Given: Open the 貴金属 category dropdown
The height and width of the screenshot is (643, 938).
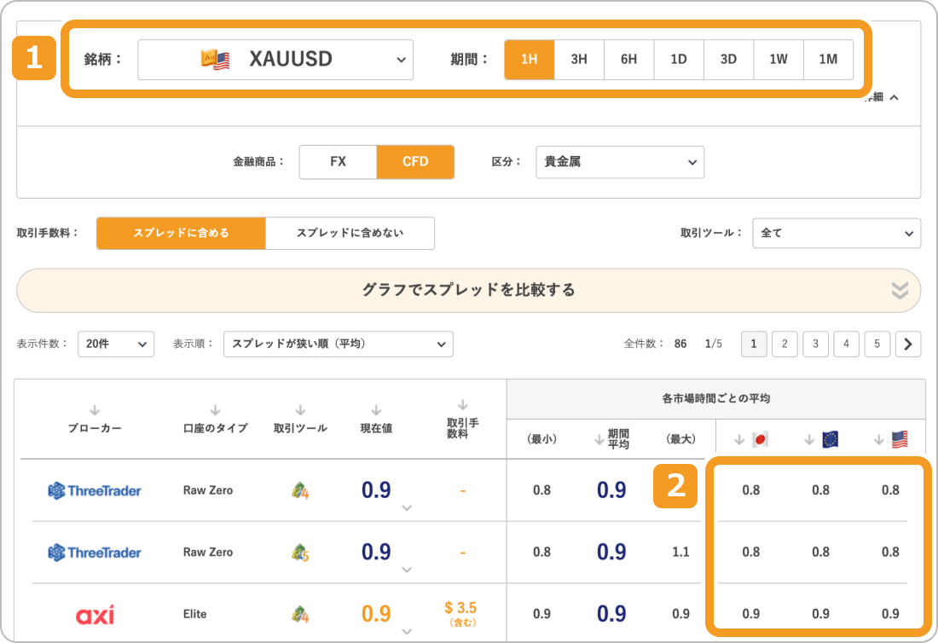Looking at the screenshot, I should (620, 161).
